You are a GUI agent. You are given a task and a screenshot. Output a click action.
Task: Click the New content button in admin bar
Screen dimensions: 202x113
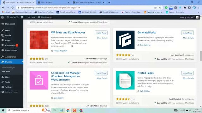(x=32, y=17)
